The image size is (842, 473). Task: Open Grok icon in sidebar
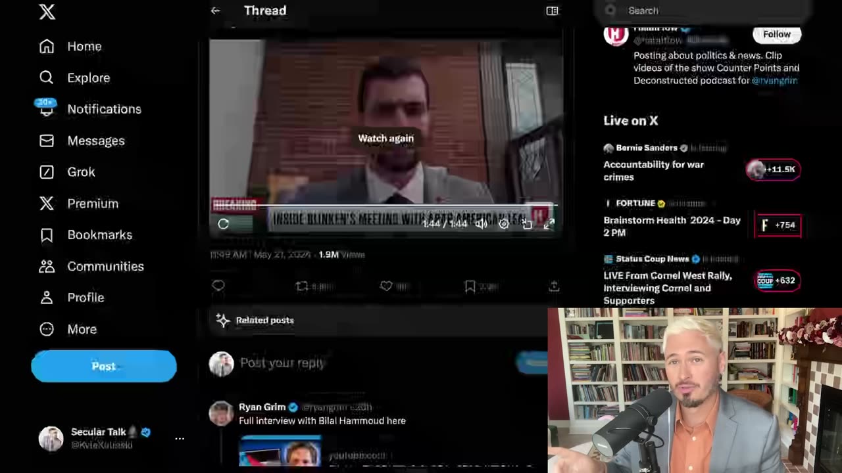[x=47, y=172]
